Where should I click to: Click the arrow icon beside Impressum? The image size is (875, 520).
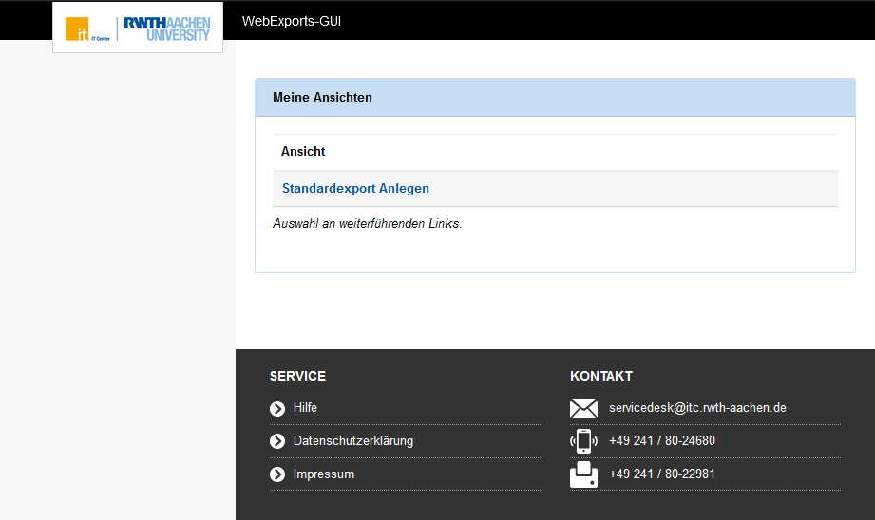(x=277, y=474)
